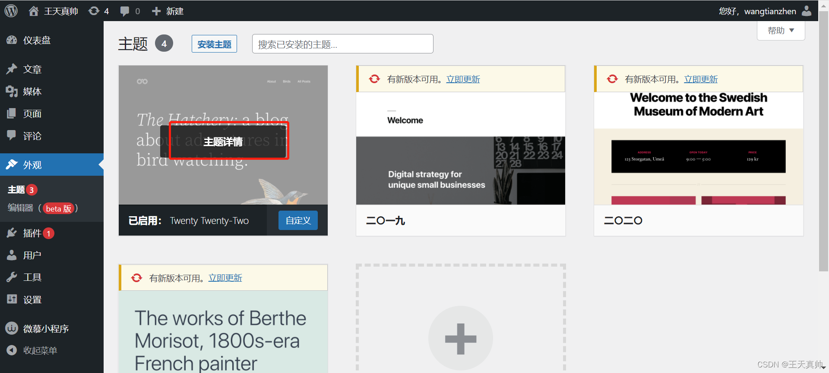This screenshot has width=829, height=373.
Task: Click the 评论 comment icon in sidebar
Action: (x=12, y=136)
